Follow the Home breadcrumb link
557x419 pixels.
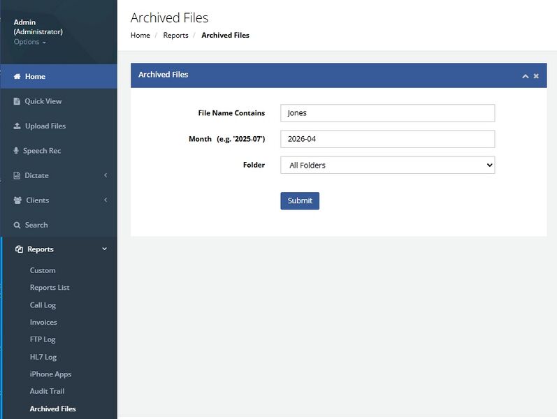pos(140,35)
